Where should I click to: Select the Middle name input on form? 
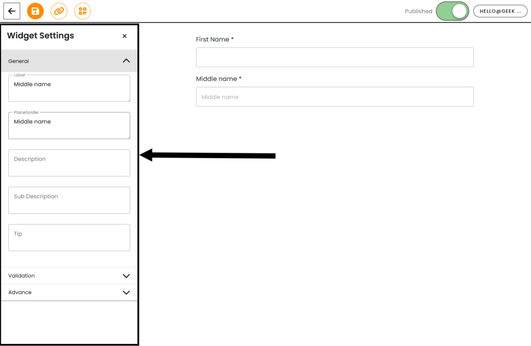click(334, 97)
